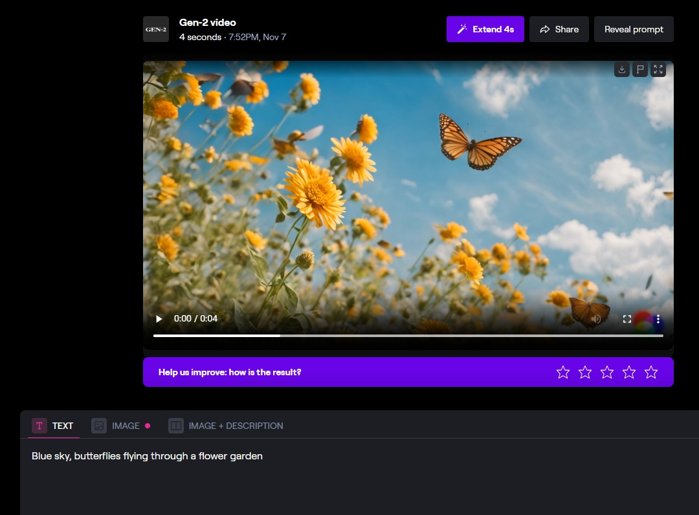
Task: Click the text "Help us improve: how is the result?"
Action: [230, 372]
